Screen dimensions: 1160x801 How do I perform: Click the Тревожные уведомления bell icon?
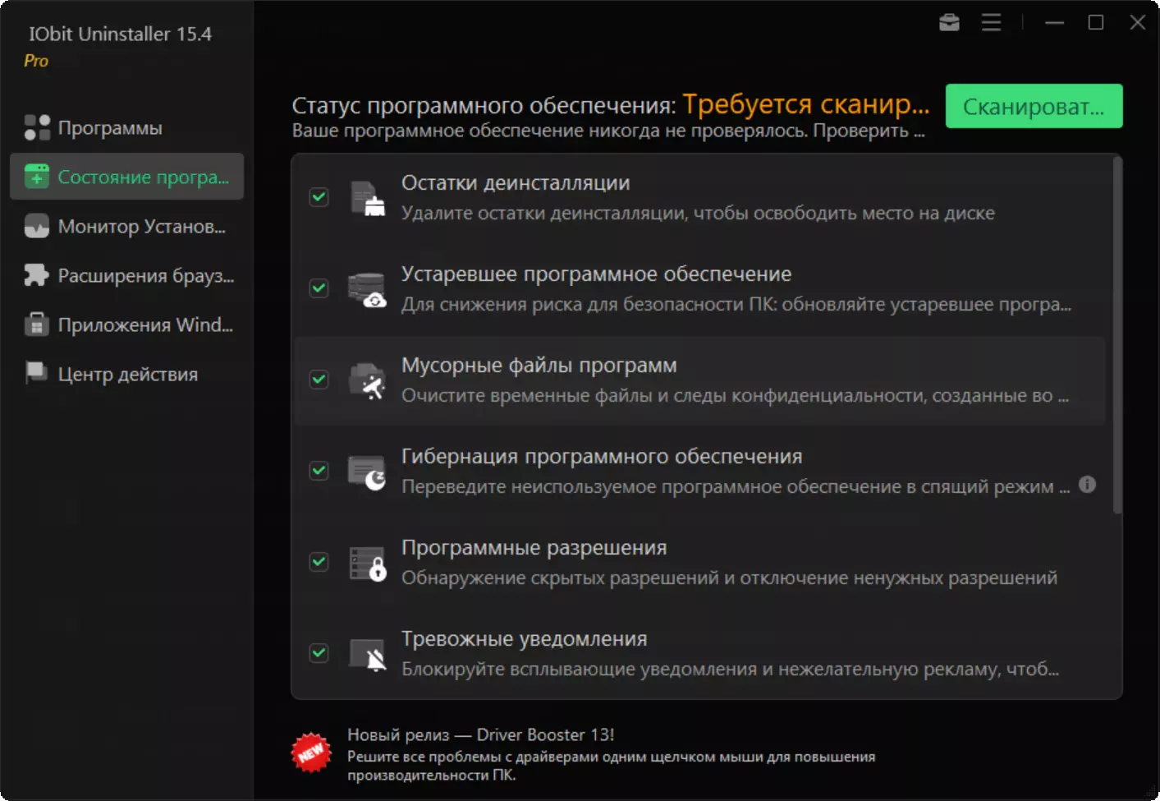coord(367,654)
